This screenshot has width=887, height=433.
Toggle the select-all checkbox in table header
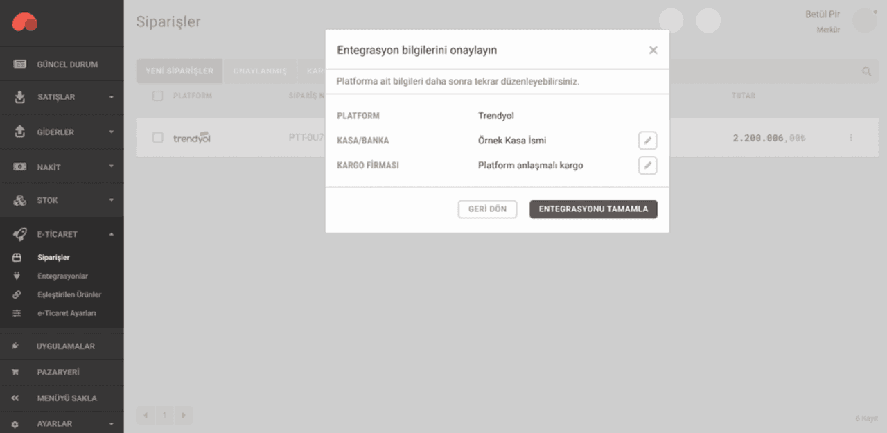pyautogui.click(x=158, y=96)
